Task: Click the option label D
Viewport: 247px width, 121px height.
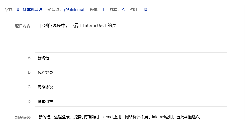Action: click(29, 101)
